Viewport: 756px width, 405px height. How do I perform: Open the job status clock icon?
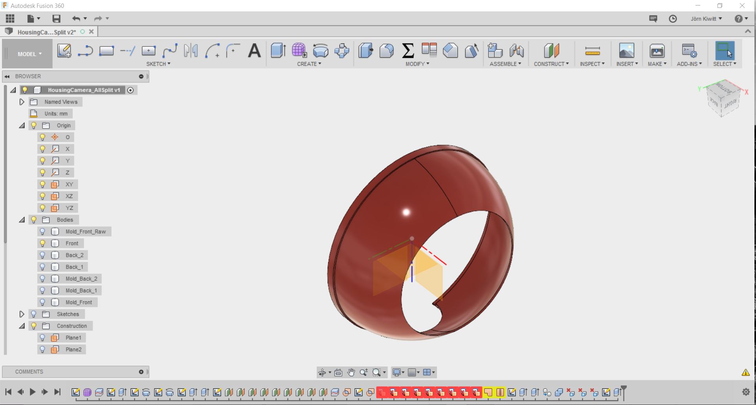673,19
